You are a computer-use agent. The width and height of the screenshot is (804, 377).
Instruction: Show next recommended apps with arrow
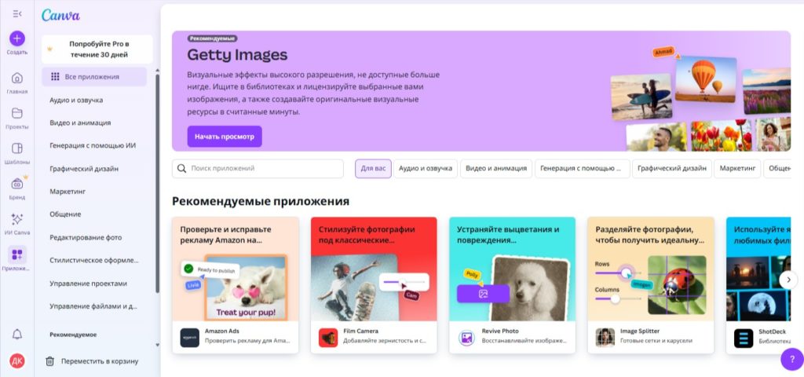788,280
